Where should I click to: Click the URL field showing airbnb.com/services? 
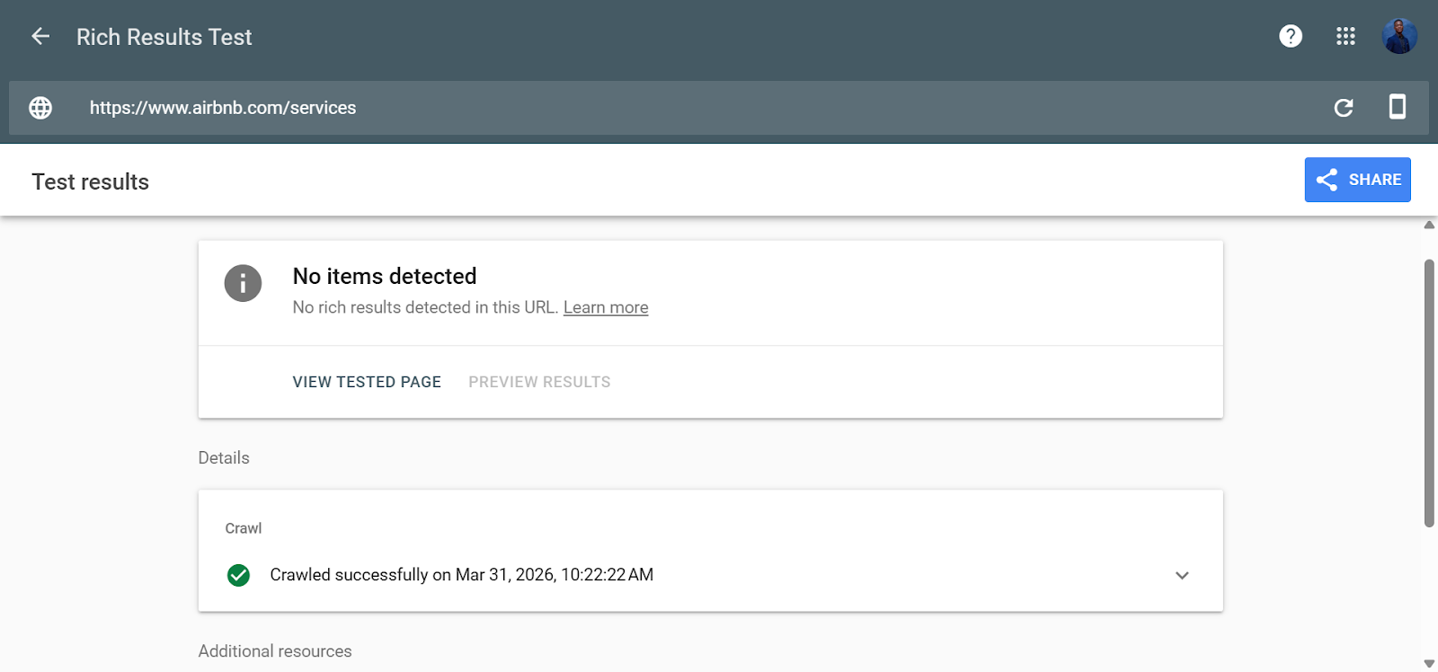point(222,108)
